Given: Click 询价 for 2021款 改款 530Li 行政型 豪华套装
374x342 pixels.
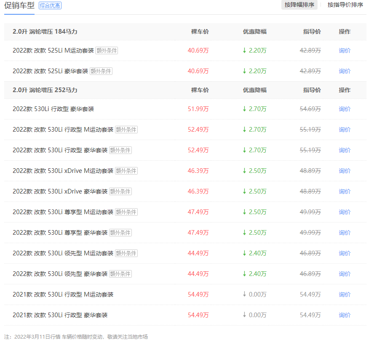Looking at the screenshot, I should (345, 315).
